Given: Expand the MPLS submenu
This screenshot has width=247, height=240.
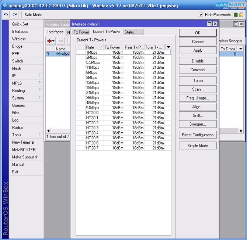Looking at the screenshot, I should [40, 83].
